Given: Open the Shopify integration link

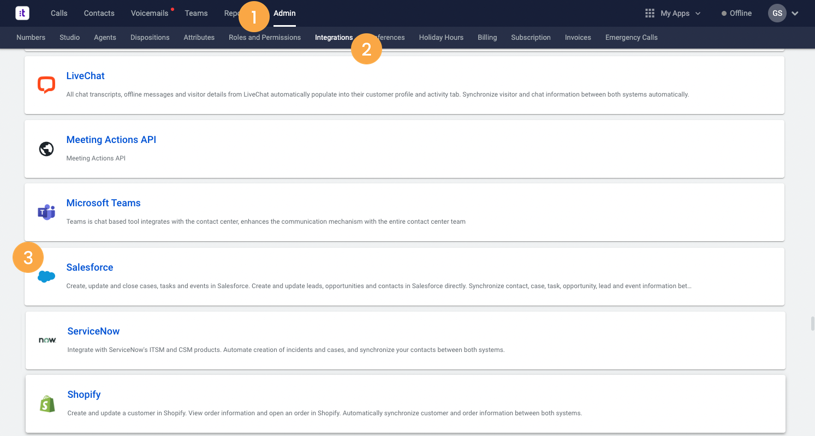Looking at the screenshot, I should point(84,395).
